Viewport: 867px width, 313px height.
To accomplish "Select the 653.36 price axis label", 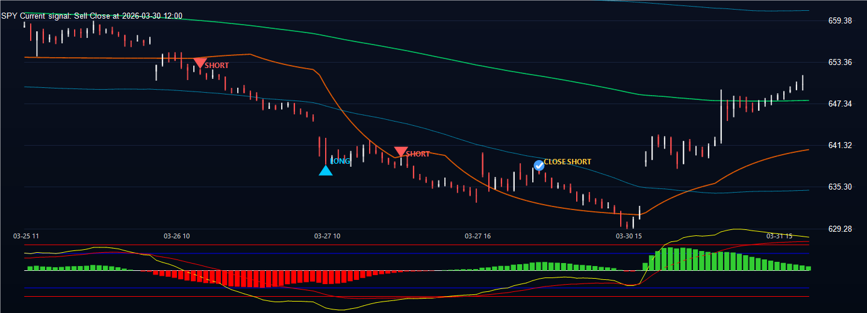I will [x=840, y=62].
